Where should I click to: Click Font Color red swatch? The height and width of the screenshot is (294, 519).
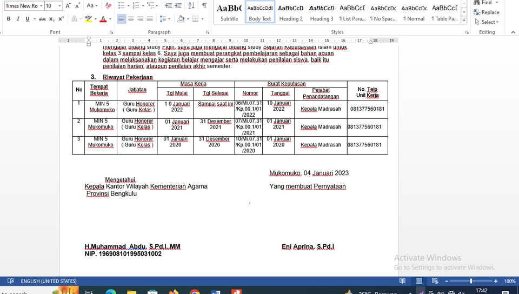pos(103,19)
